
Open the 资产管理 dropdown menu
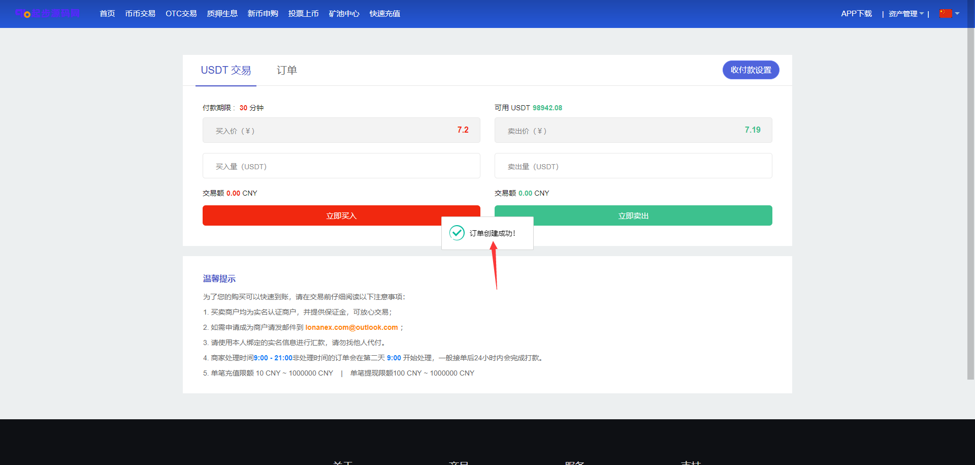905,14
